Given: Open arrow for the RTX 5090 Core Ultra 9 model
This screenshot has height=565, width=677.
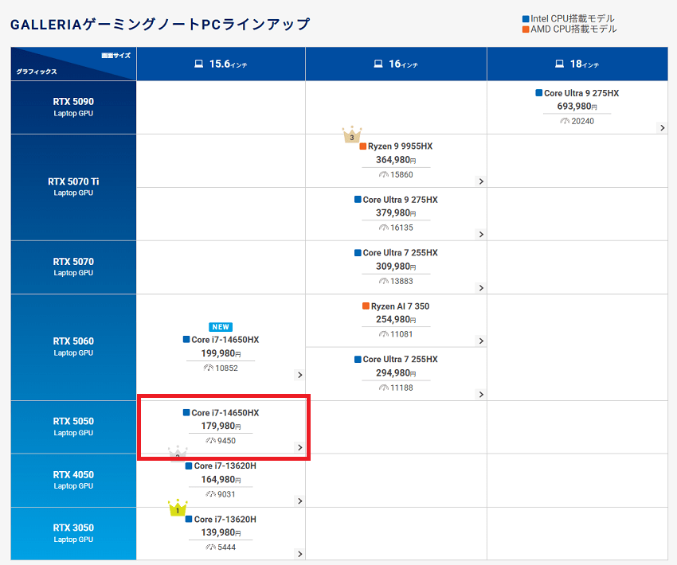Looking at the screenshot, I should pyautogui.click(x=662, y=127).
